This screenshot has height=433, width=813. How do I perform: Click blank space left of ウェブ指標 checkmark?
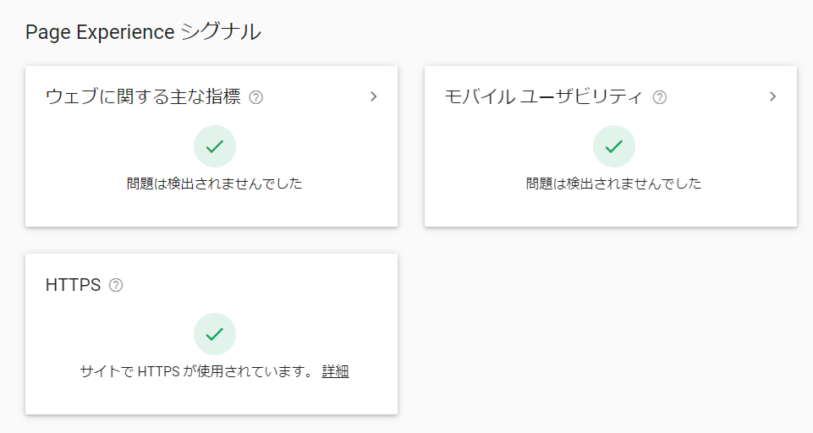click(x=110, y=146)
